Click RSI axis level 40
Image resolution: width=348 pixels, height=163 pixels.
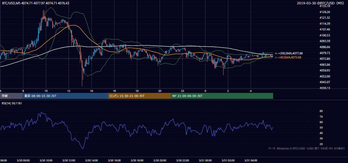click(x=321, y=133)
